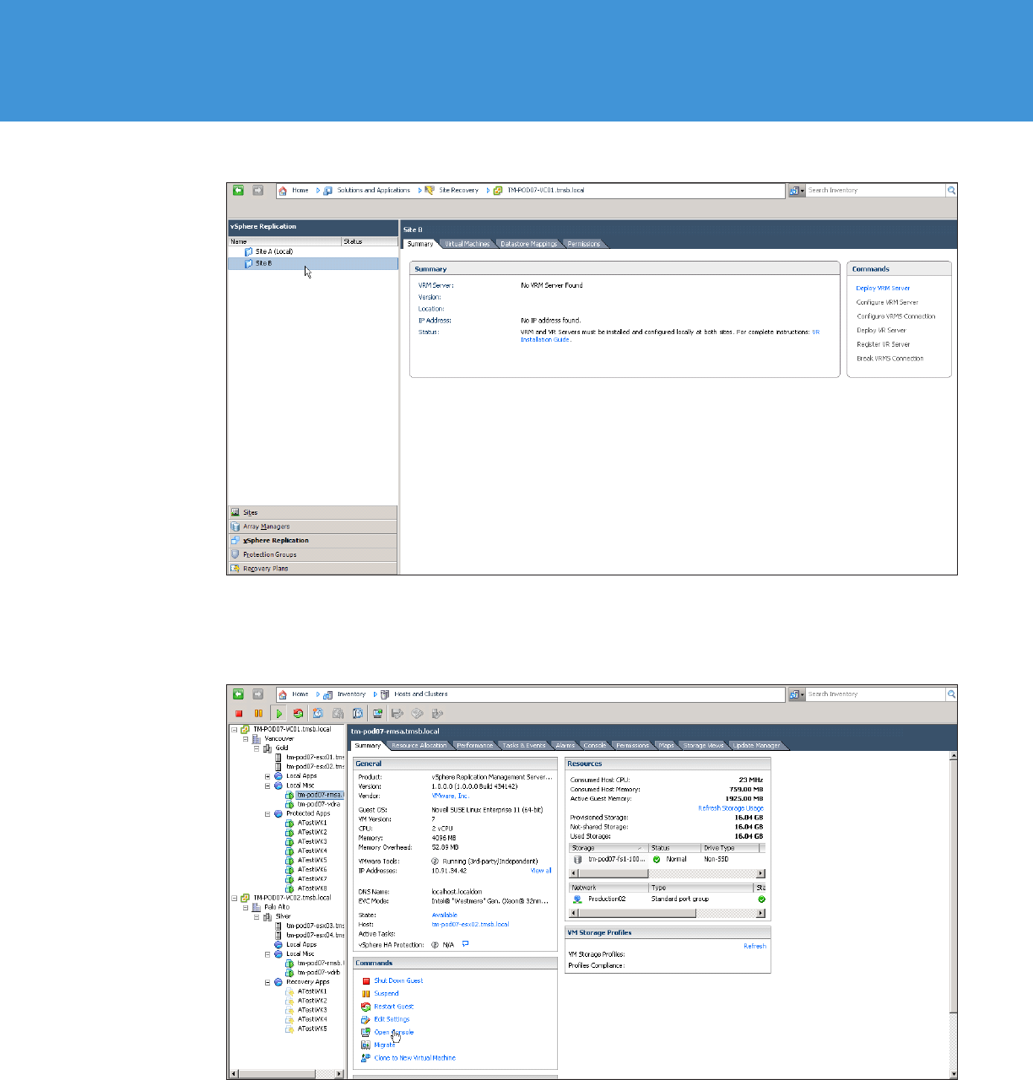The image size is (1033, 1080).
Task: Select ATestWK5 under Protected Apps
Action: point(312,861)
